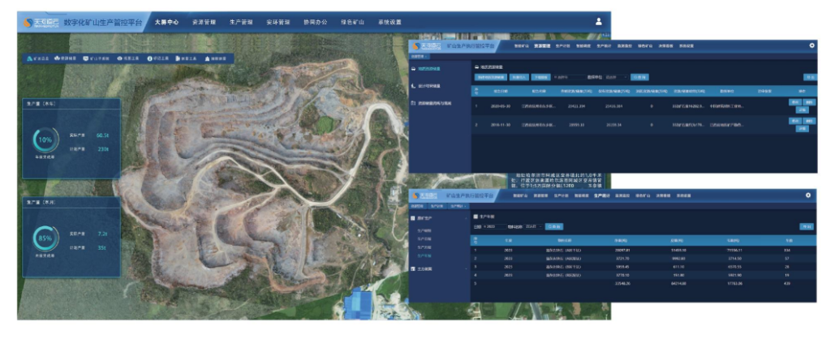Open 生产管理 in the main navigation bar
831x339 pixels.
click(241, 22)
